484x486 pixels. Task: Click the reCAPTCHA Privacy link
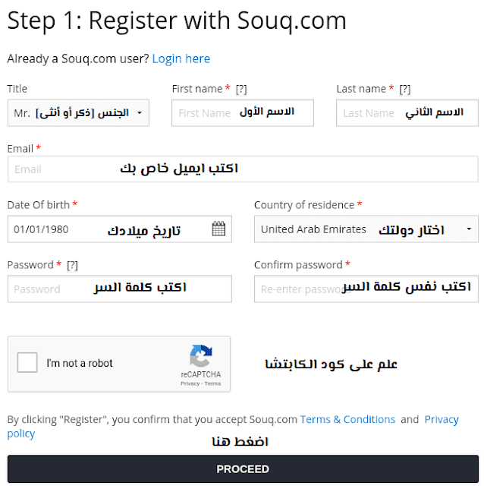click(x=190, y=384)
